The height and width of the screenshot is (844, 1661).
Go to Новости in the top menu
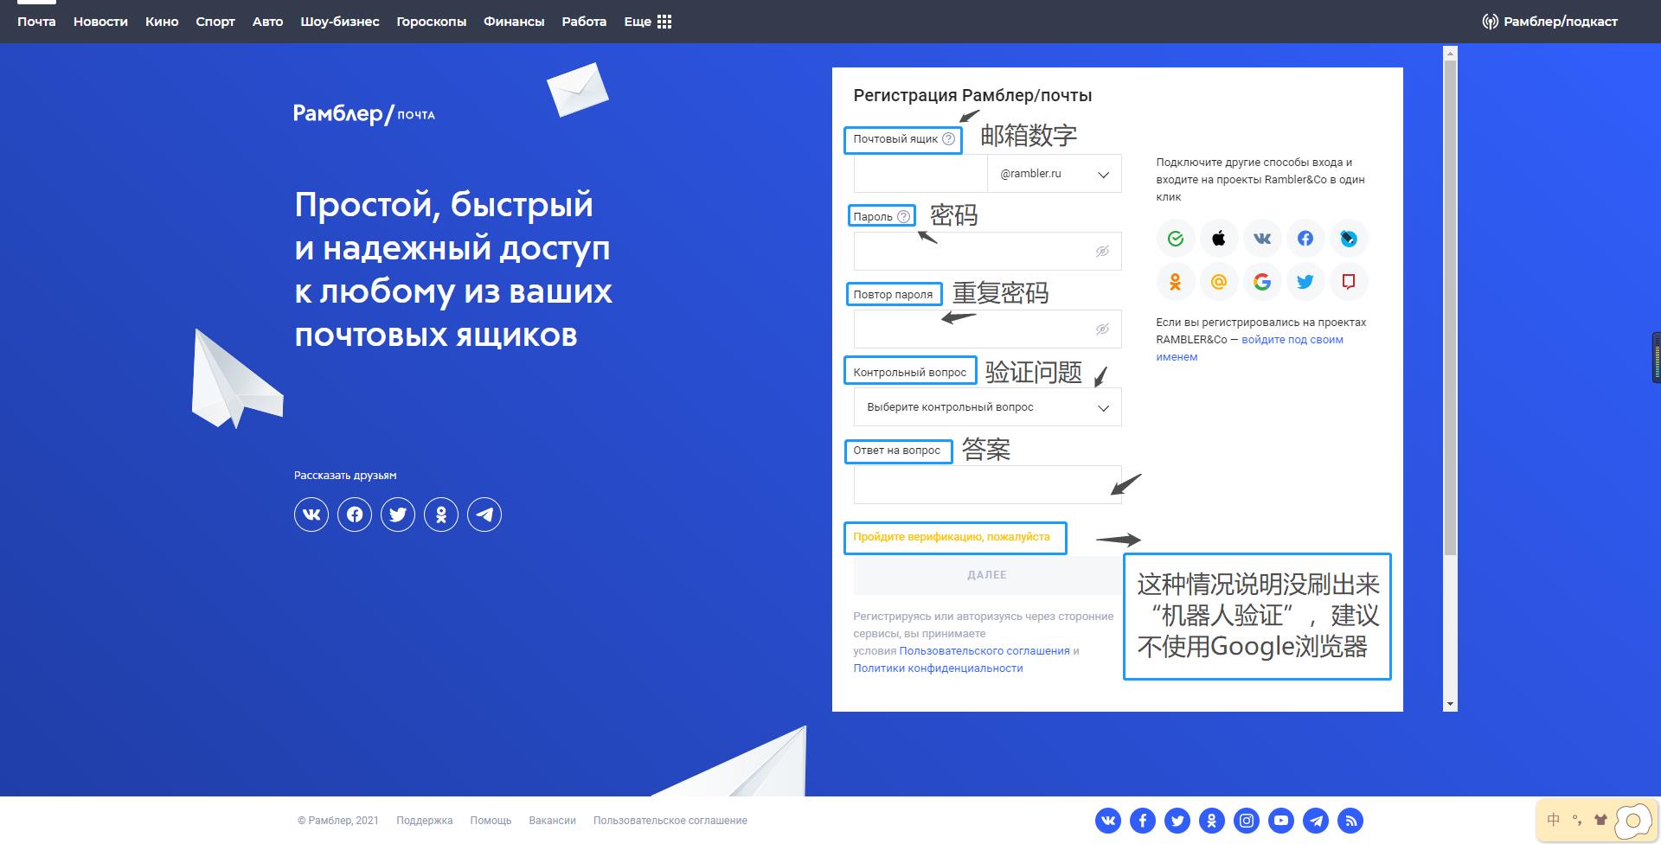click(100, 22)
